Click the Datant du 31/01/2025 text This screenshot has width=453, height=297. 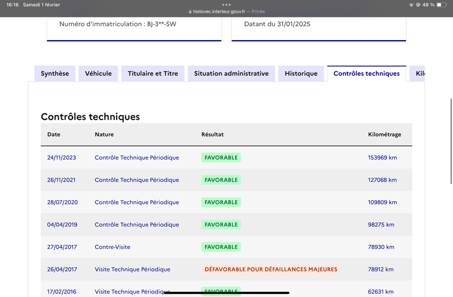click(x=277, y=24)
